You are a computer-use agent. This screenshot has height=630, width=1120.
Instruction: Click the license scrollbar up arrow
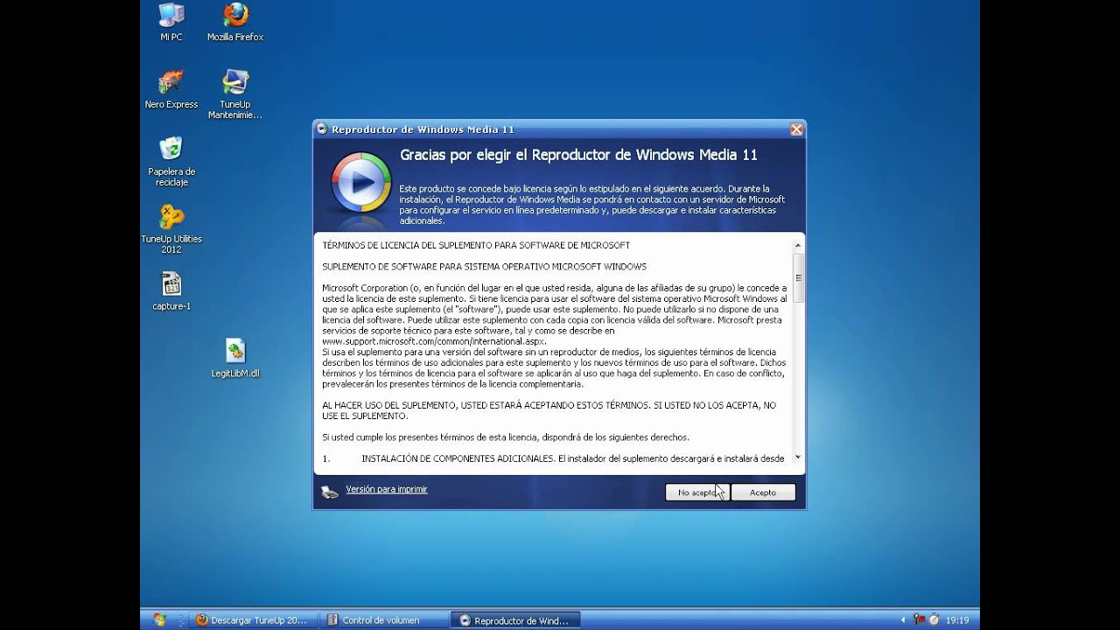(798, 245)
